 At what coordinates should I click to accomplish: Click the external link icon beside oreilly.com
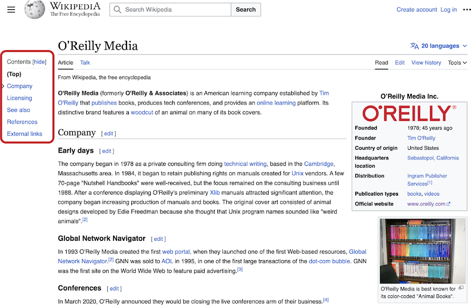coord(448,204)
